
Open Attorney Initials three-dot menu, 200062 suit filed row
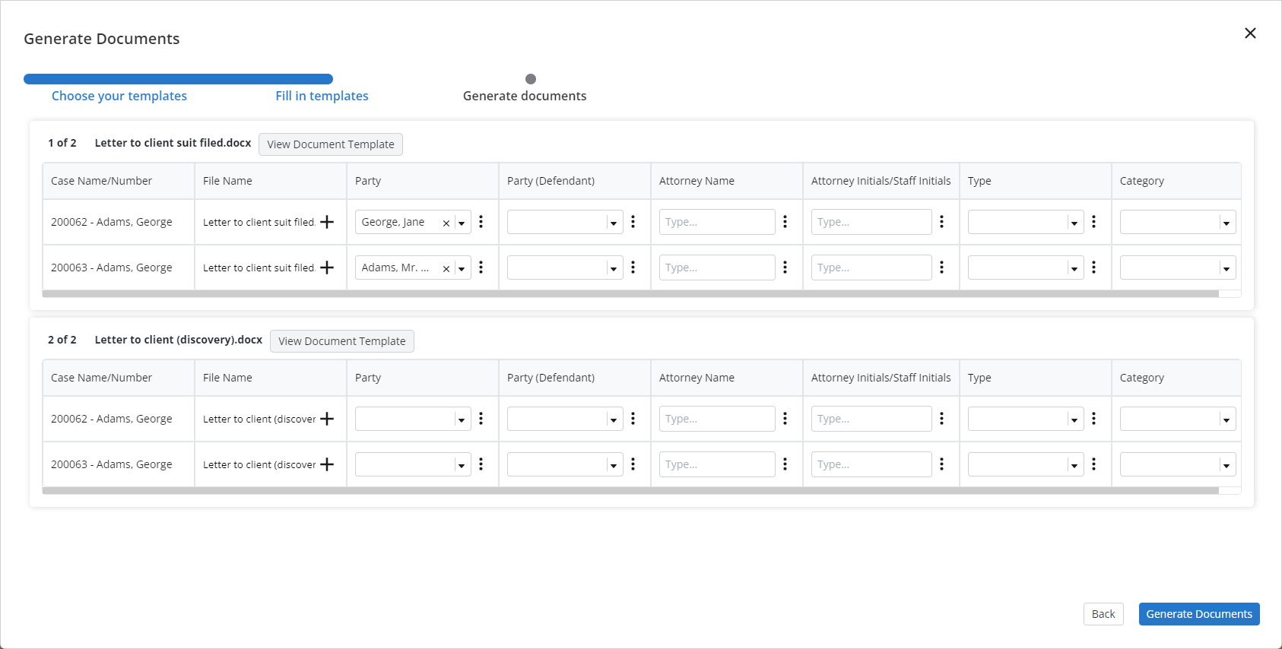[941, 222]
